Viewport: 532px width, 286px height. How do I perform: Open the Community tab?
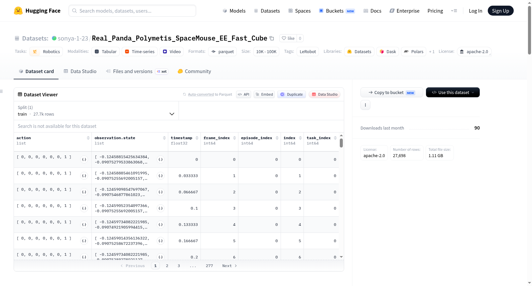point(194,71)
